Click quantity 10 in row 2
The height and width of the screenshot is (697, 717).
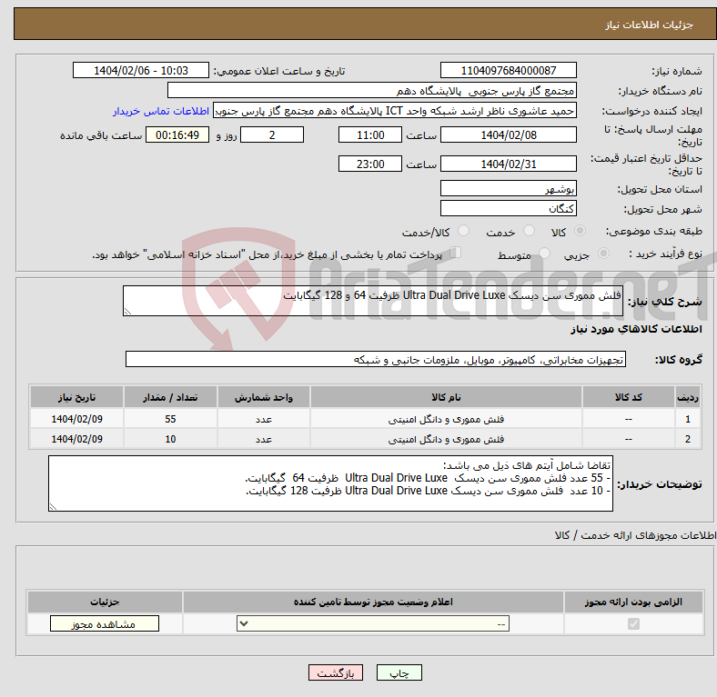170,439
